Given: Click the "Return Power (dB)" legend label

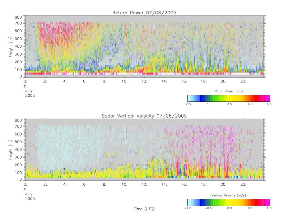Looking at the screenshot, I should point(229,91).
